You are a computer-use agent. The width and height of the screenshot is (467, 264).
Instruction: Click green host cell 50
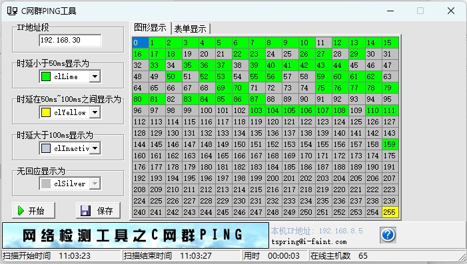[174, 76]
